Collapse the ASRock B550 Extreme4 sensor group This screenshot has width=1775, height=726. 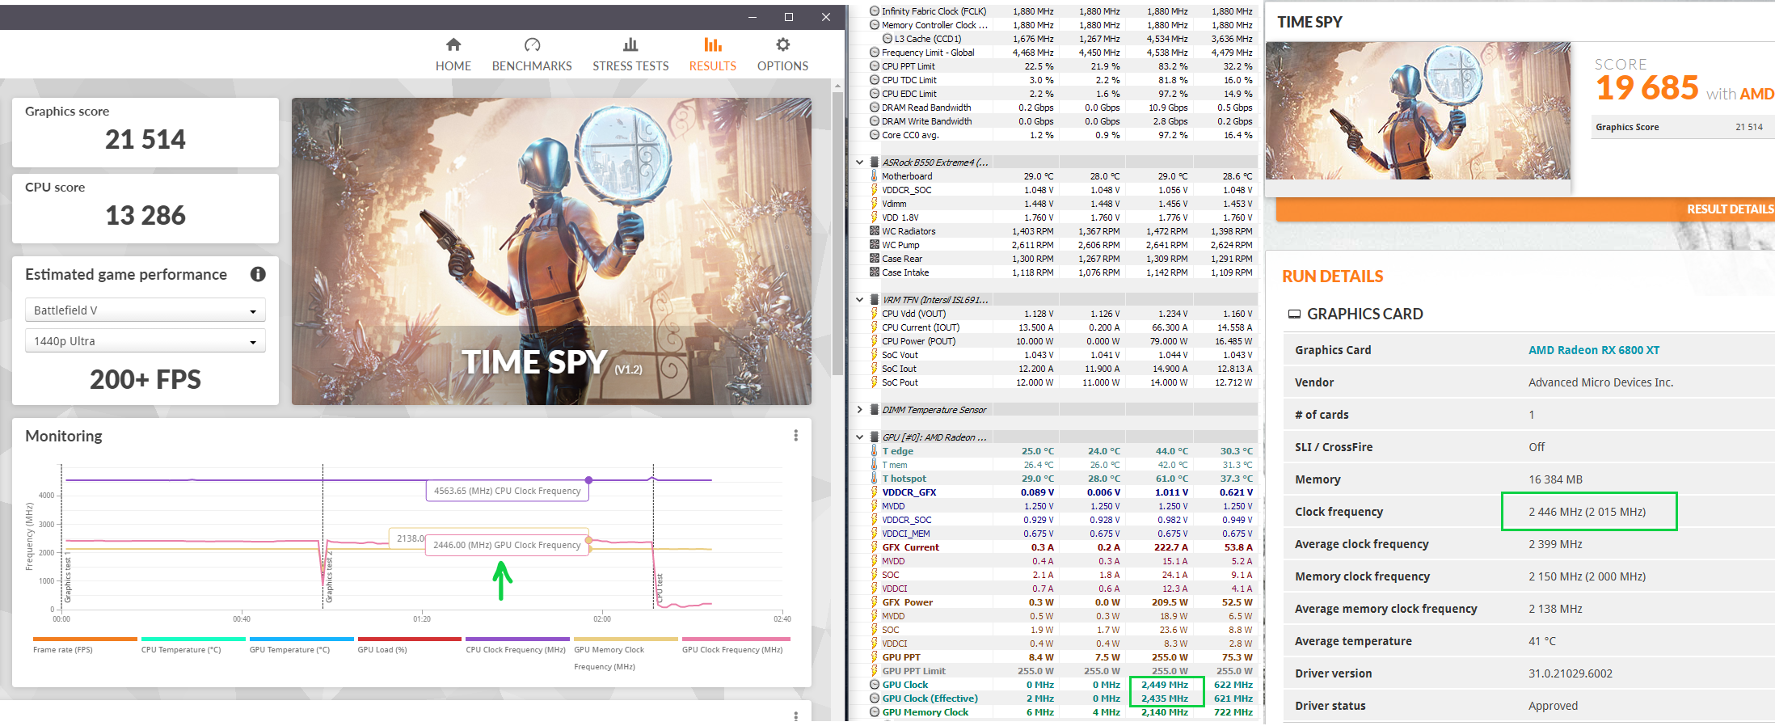click(860, 163)
